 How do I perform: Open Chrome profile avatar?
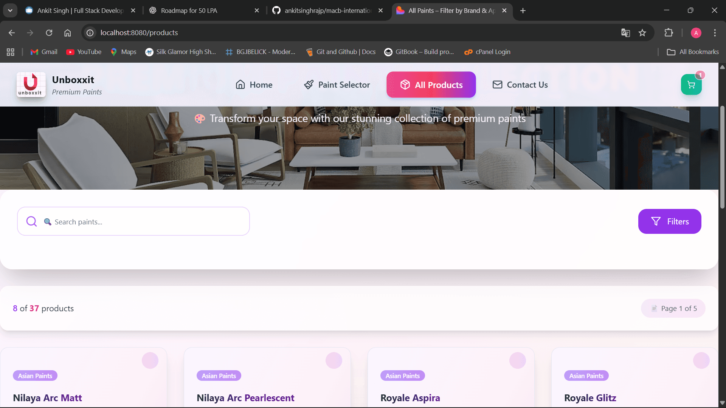pos(696,33)
